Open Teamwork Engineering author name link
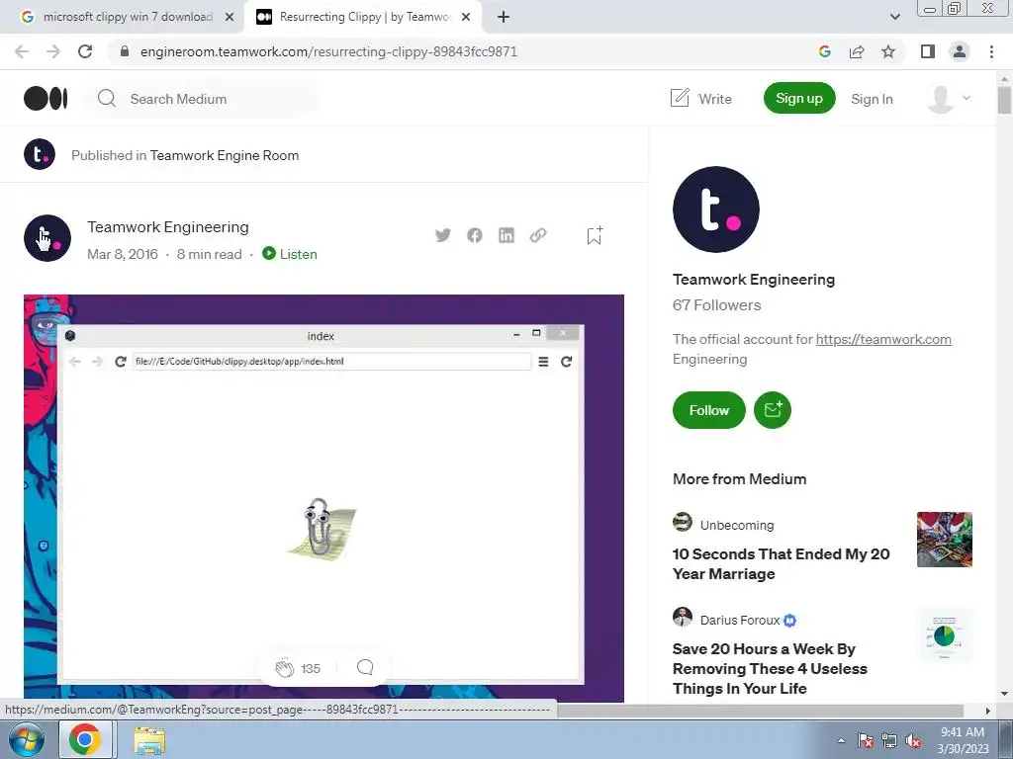This screenshot has height=759, width=1013. coord(168,227)
